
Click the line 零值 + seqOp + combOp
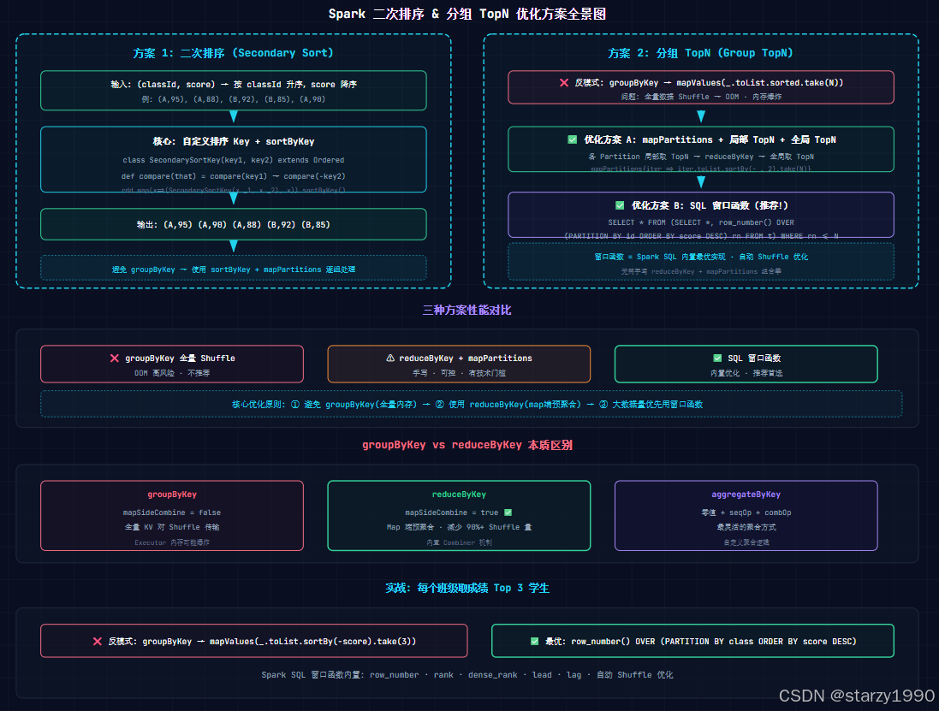coord(746,513)
